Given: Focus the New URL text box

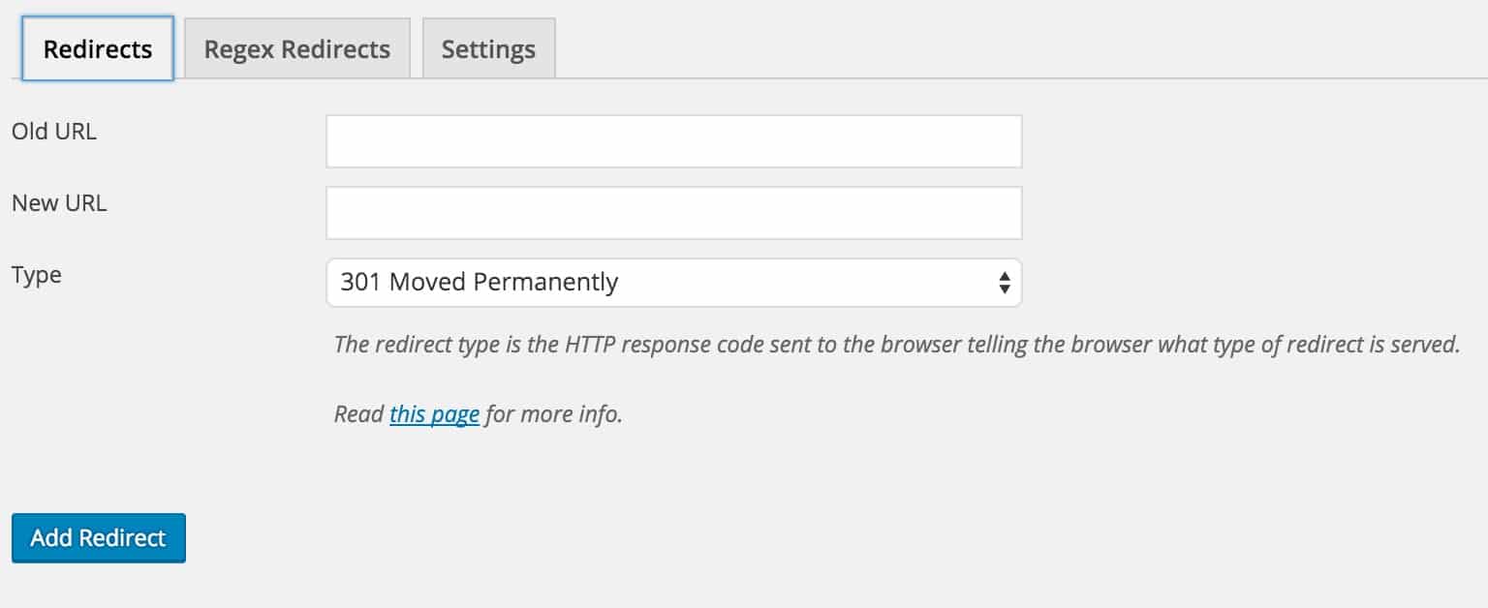Looking at the screenshot, I should click(673, 213).
